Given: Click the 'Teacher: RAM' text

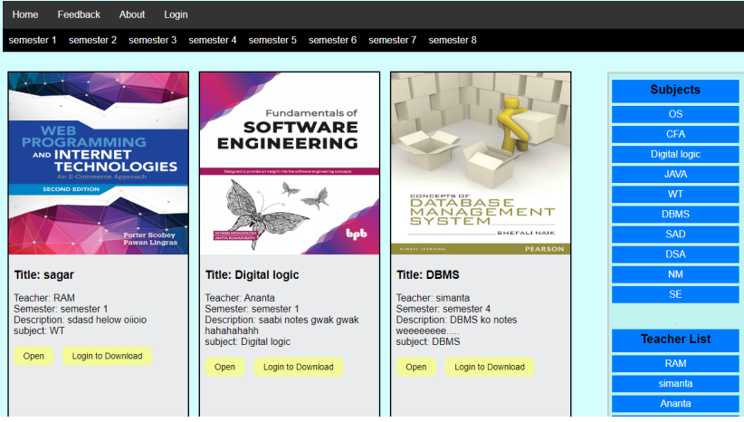Looking at the screenshot, I should (x=44, y=298).
